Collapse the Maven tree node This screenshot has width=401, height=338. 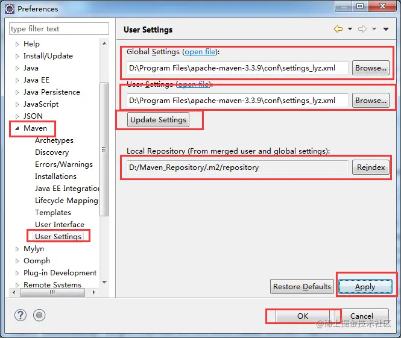tap(17, 128)
